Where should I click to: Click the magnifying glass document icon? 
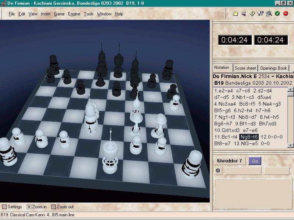click(269, 14)
